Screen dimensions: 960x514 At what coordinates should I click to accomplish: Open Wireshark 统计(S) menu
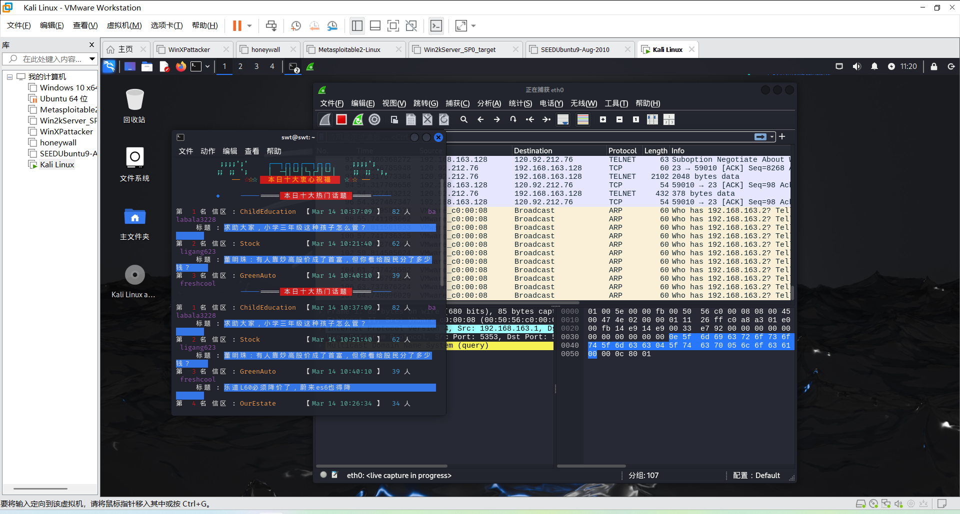click(520, 103)
